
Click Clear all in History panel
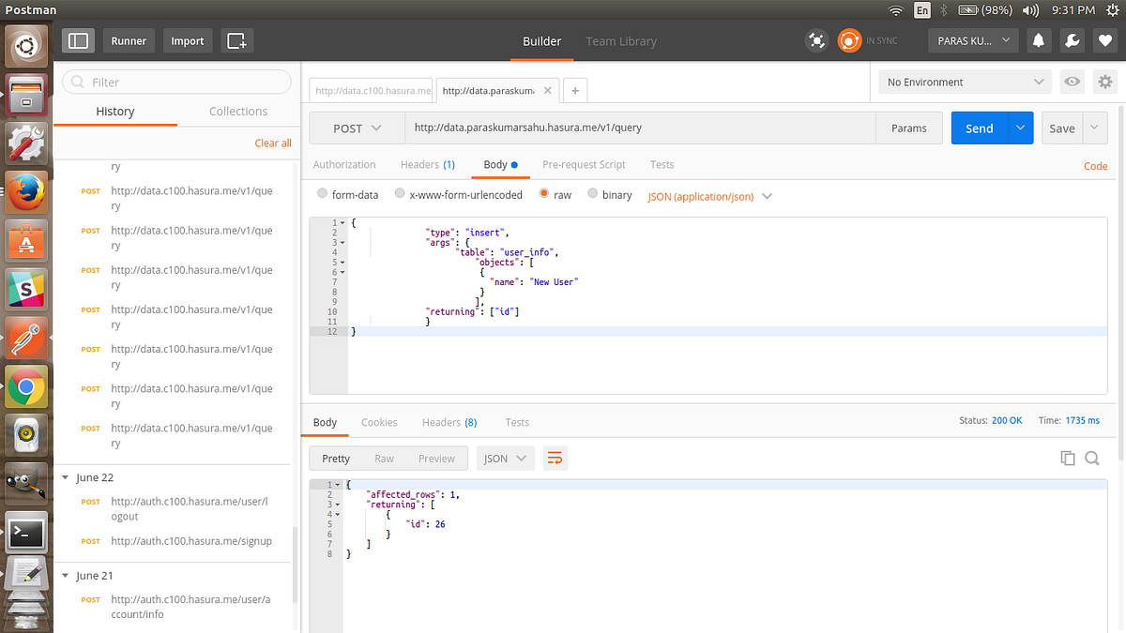click(272, 143)
